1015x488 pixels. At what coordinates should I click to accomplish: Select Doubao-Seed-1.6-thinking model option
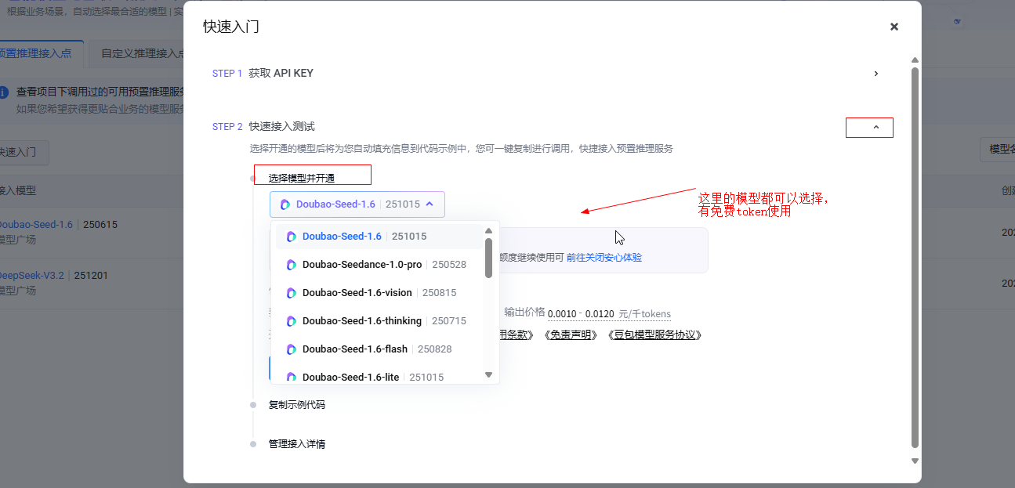tap(379, 321)
